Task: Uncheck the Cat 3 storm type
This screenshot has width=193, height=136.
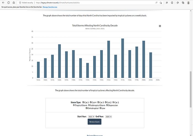Action: [98, 102]
